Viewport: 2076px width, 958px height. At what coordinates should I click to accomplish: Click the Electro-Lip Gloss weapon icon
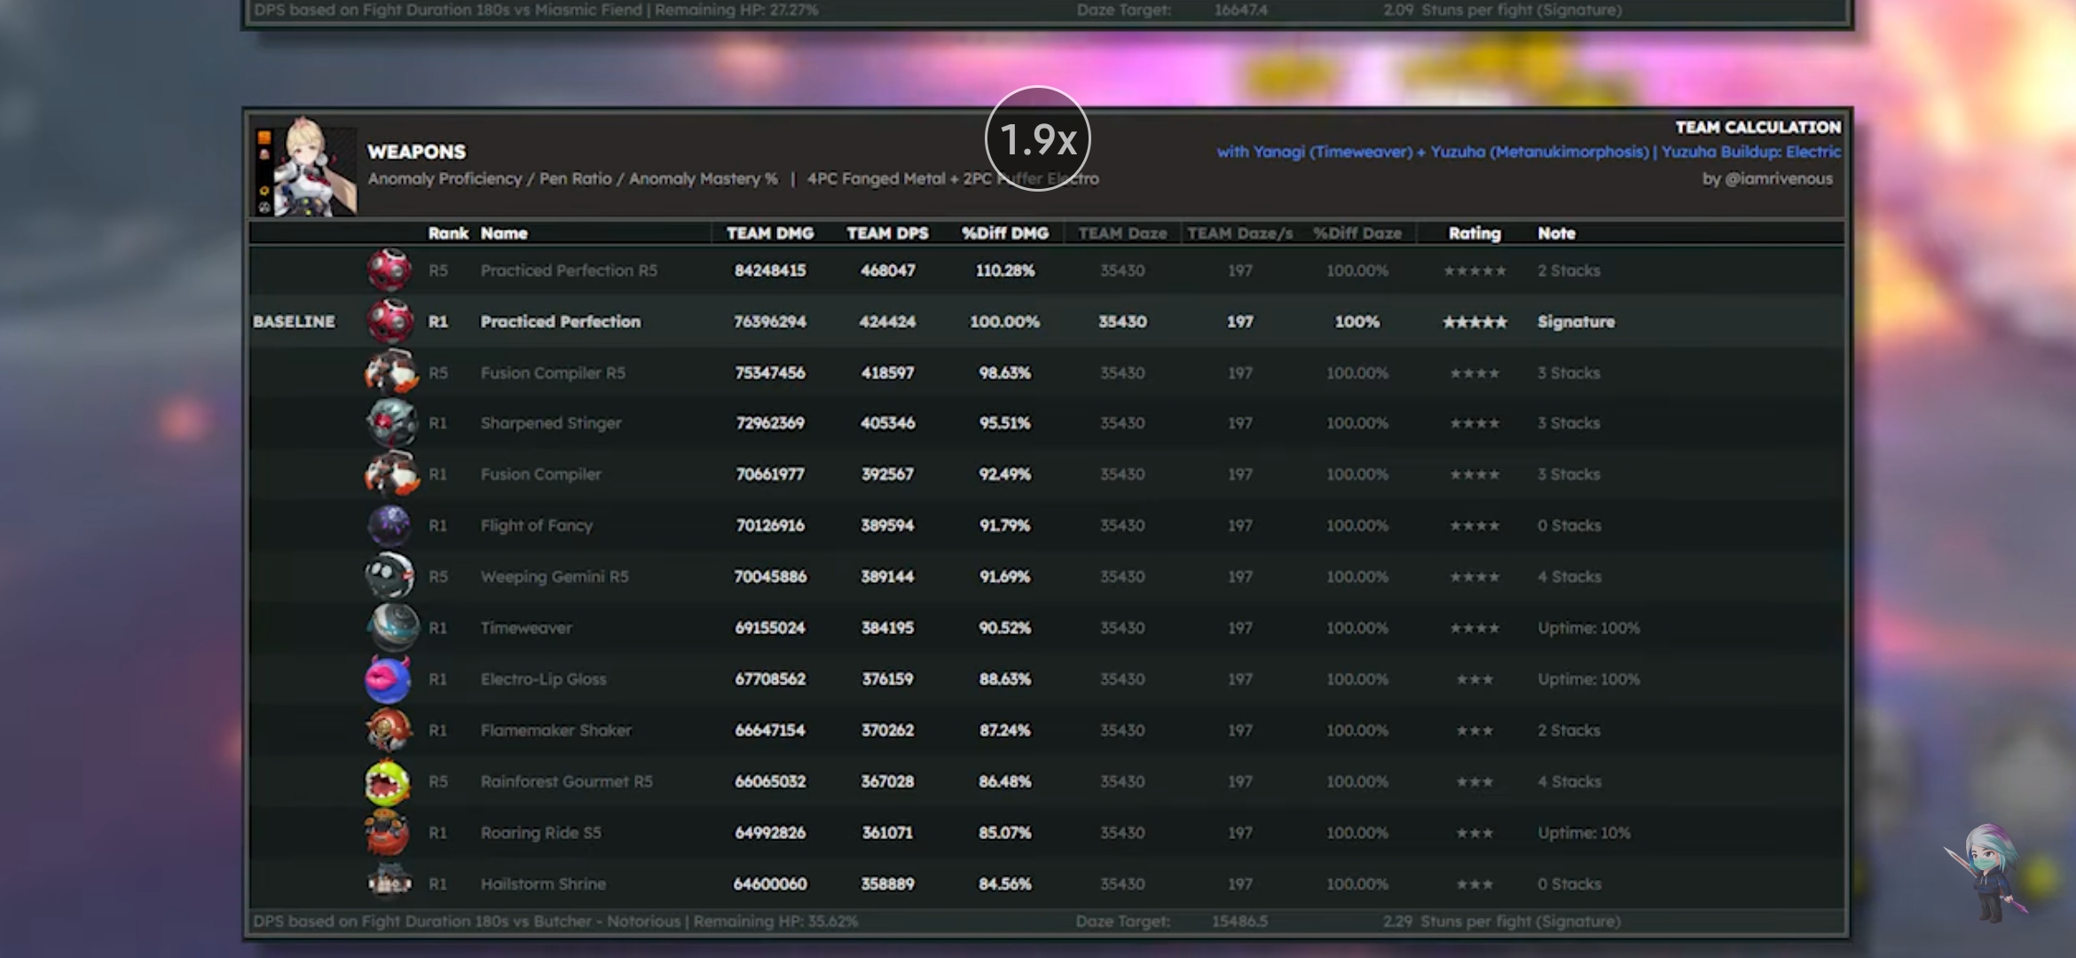coord(389,679)
